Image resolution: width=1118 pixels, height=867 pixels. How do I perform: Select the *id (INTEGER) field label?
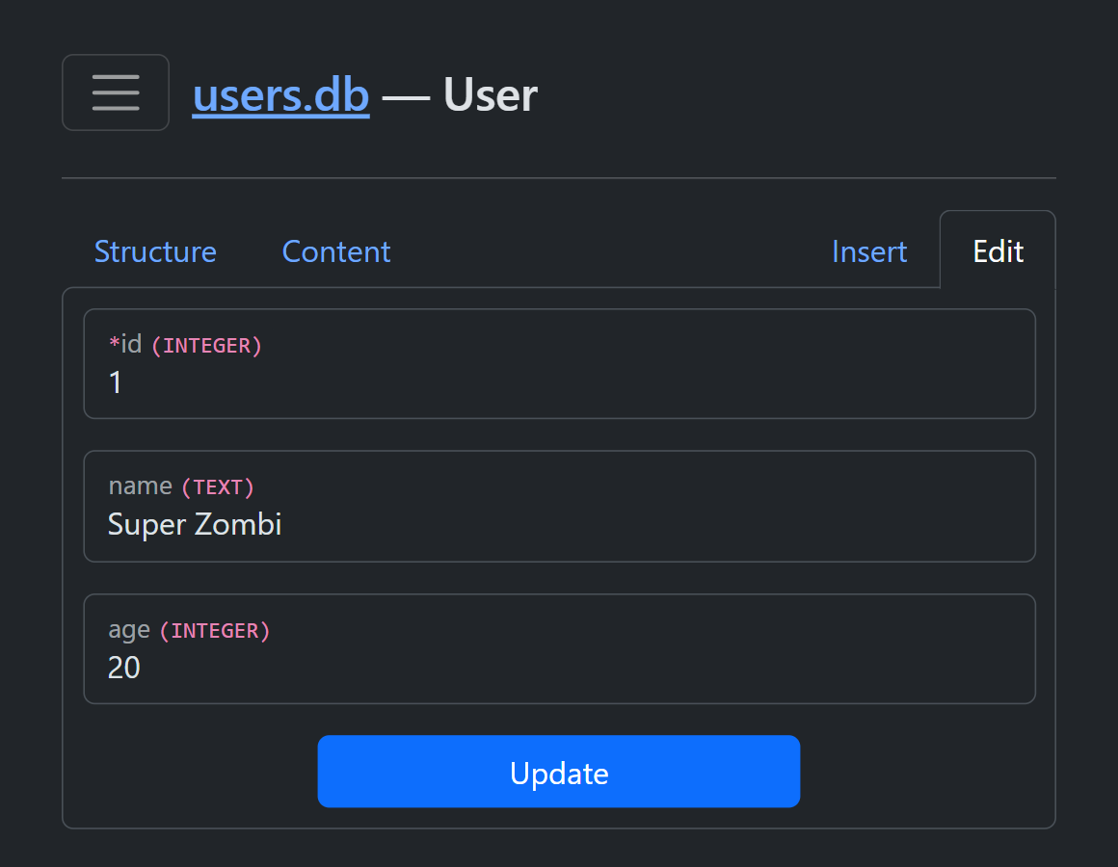point(183,344)
